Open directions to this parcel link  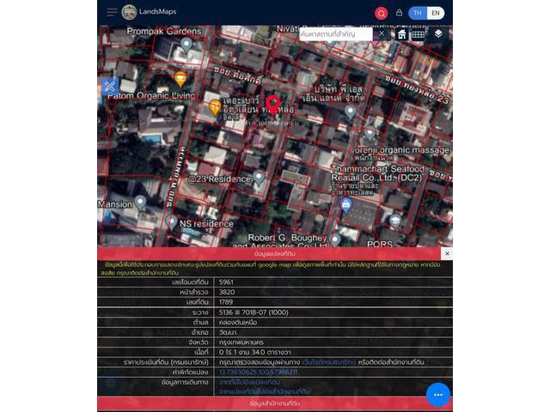[249, 382]
